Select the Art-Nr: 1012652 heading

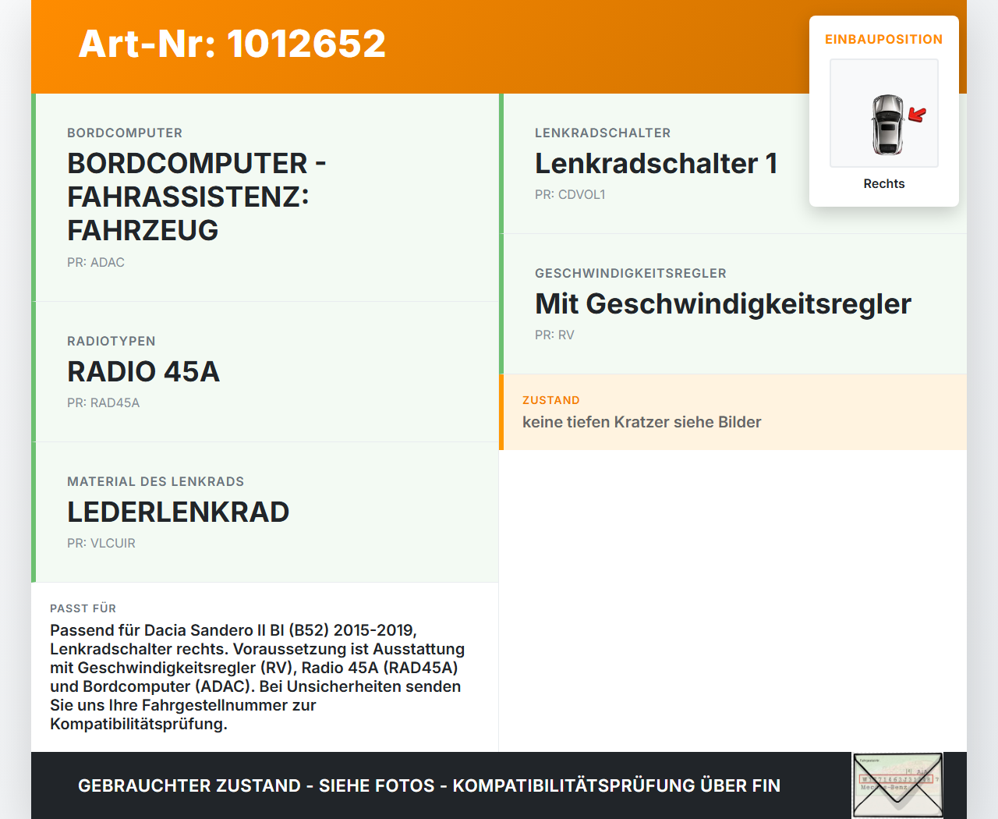pyautogui.click(x=232, y=44)
